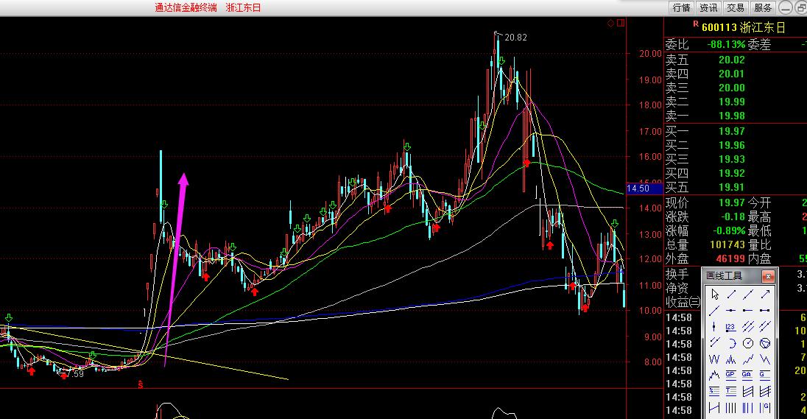Select the Fibonacci vertical time lines tool
This screenshot has width=807, height=419.
pos(748,408)
